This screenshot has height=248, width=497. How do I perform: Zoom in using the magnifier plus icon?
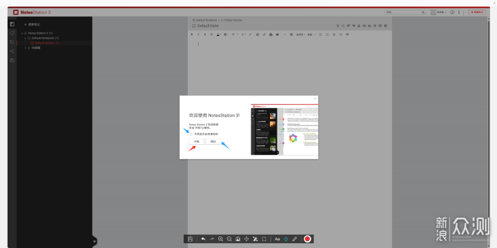pos(221,239)
